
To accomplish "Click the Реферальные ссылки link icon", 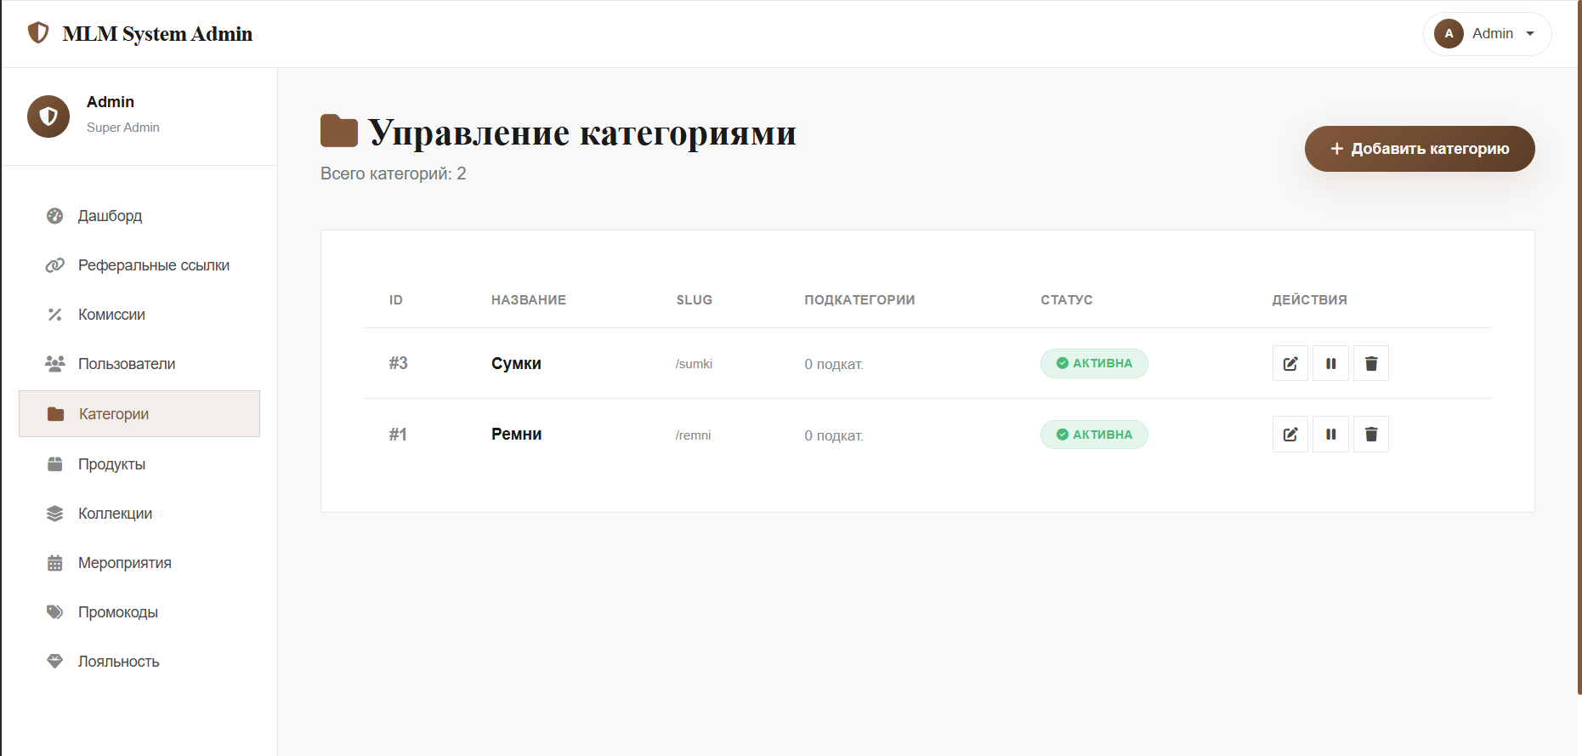I will pyautogui.click(x=55, y=265).
